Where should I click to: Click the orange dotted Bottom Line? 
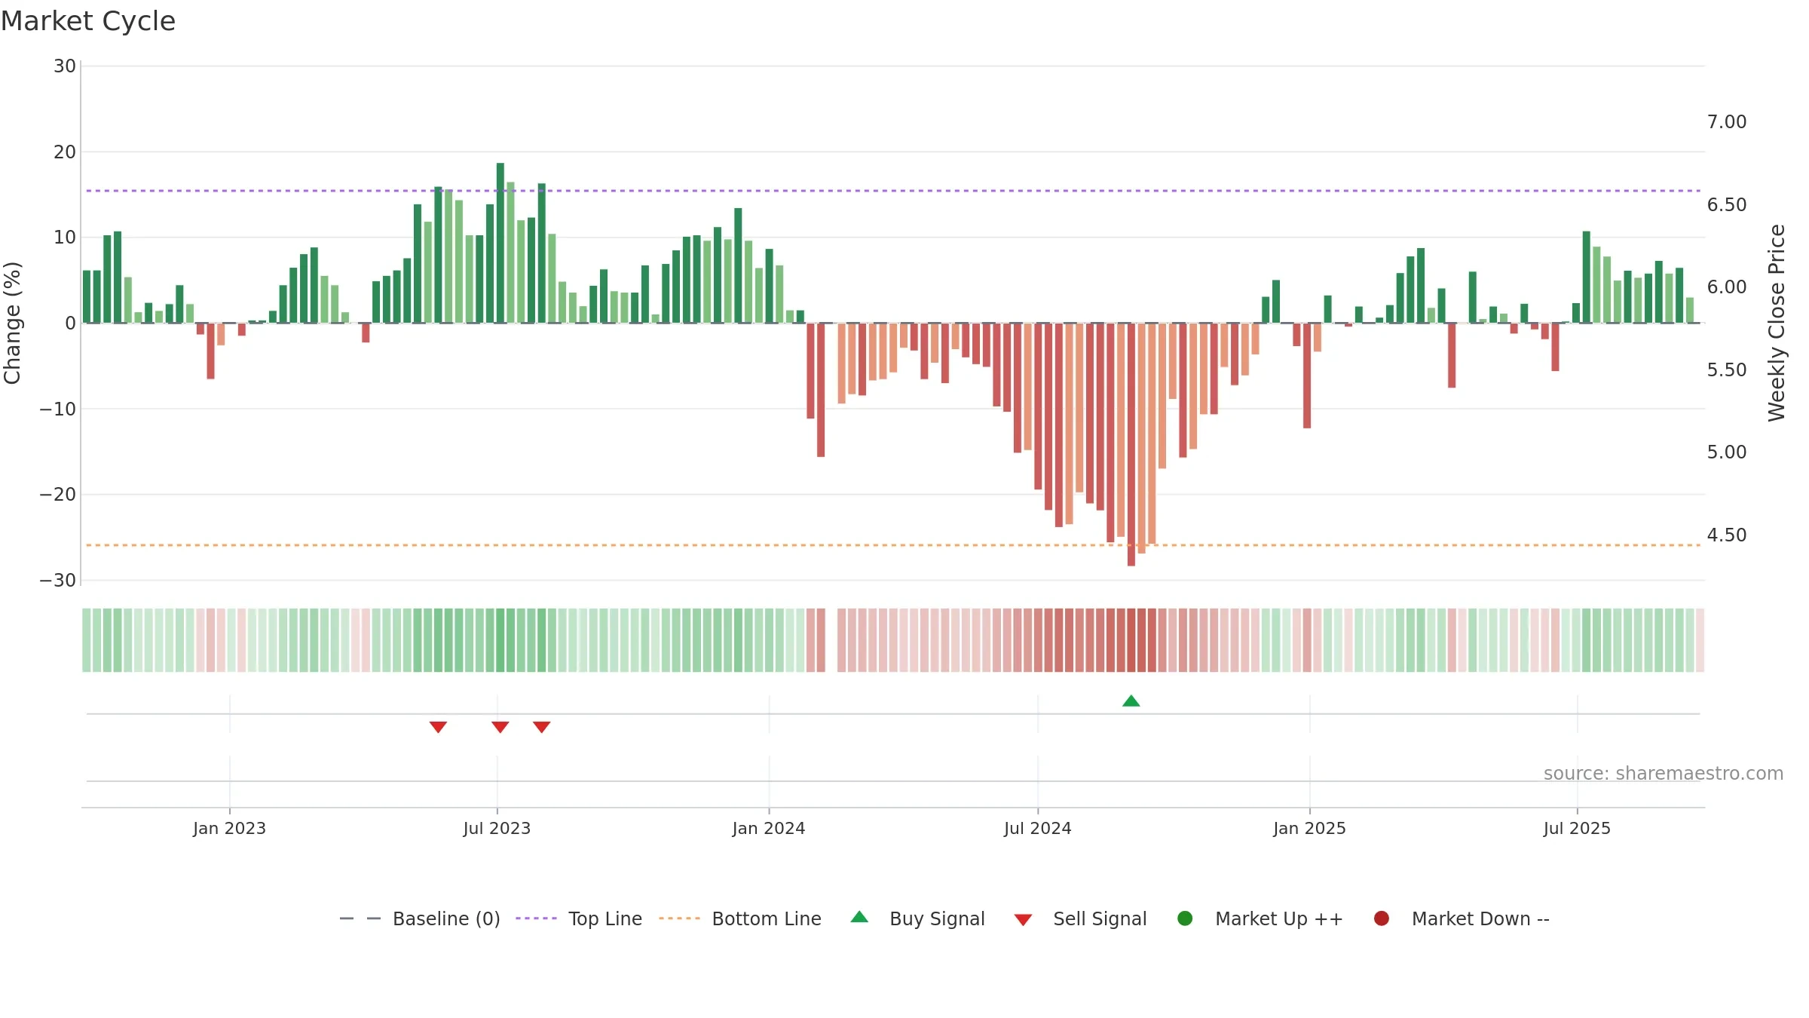coord(893,545)
